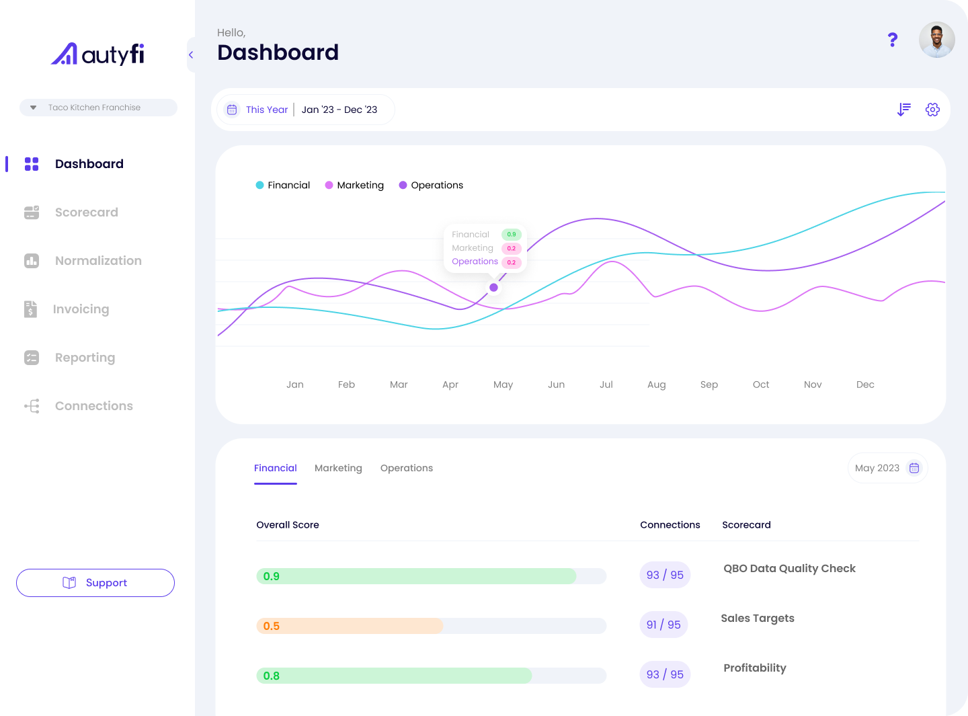Click the sort icon near settings
968x716 pixels.
click(x=903, y=109)
